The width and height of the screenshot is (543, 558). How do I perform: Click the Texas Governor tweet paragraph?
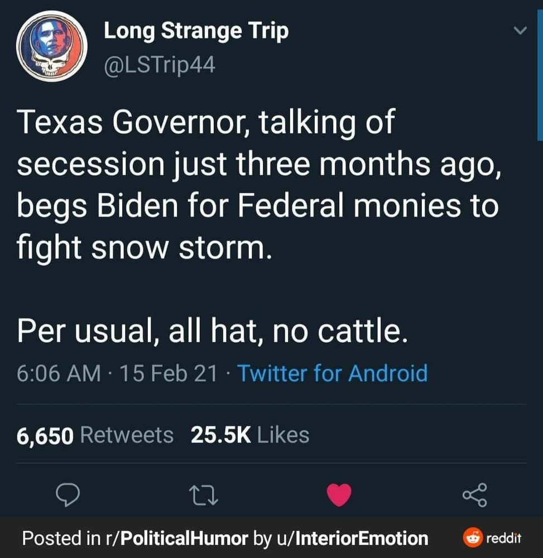pyautogui.click(x=257, y=184)
